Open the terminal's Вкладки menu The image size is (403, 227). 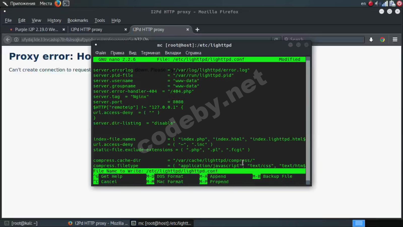173,53
